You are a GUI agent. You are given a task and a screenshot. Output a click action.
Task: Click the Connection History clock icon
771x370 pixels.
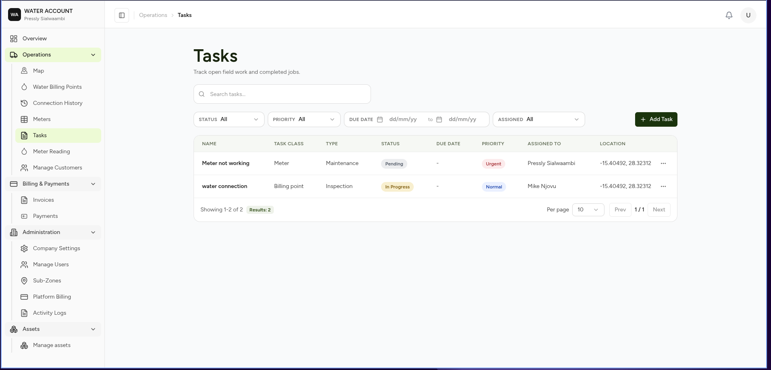tap(24, 103)
